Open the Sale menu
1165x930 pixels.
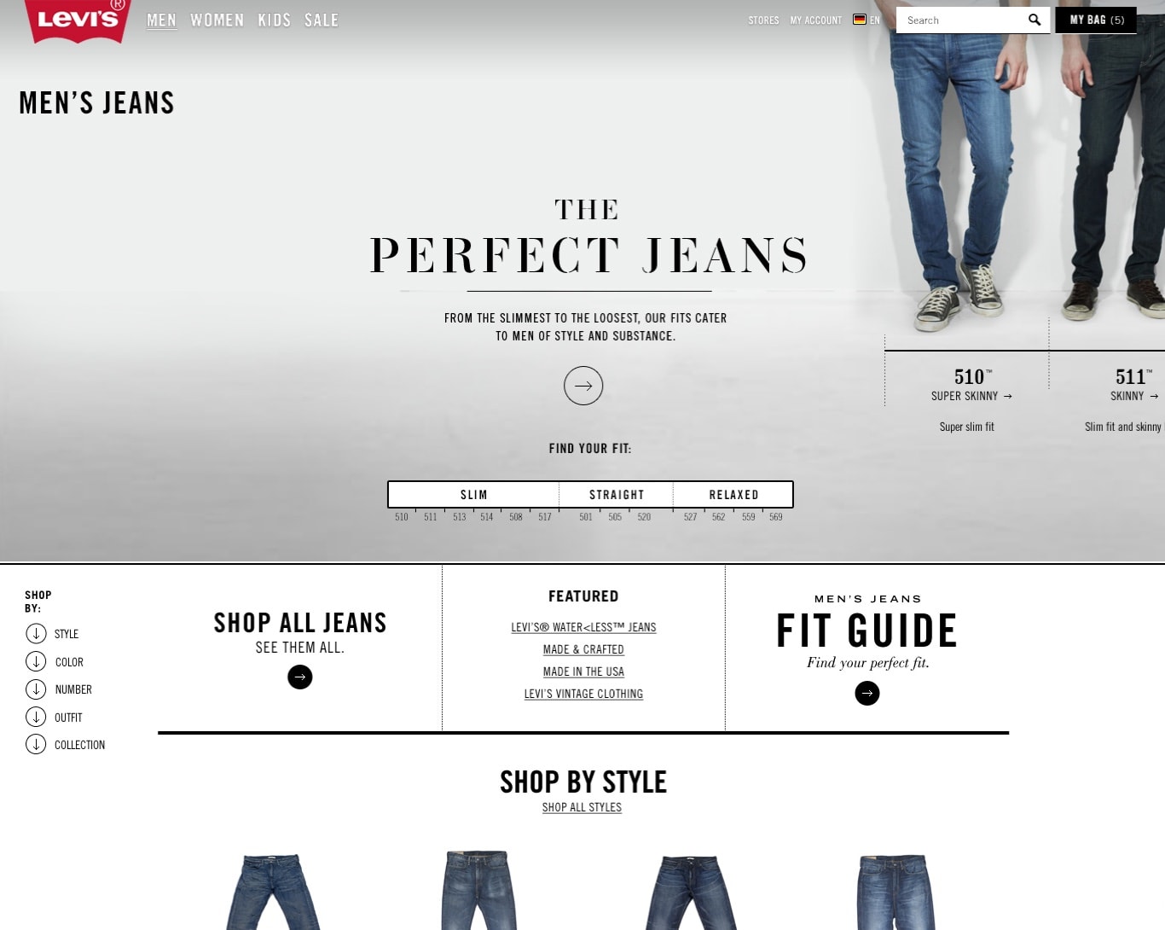(322, 20)
